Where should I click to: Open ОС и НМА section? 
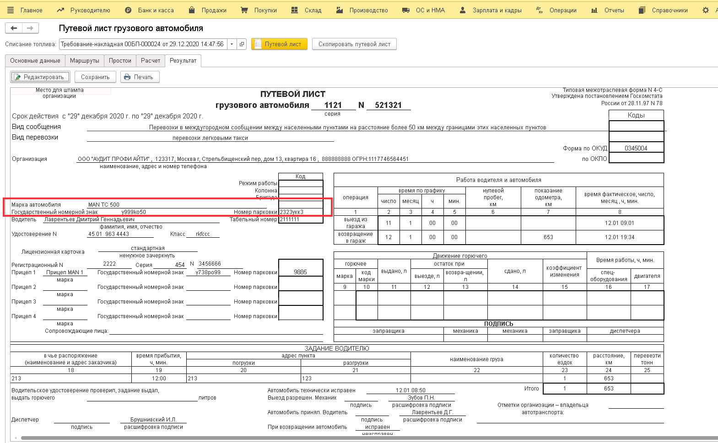[x=423, y=10]
